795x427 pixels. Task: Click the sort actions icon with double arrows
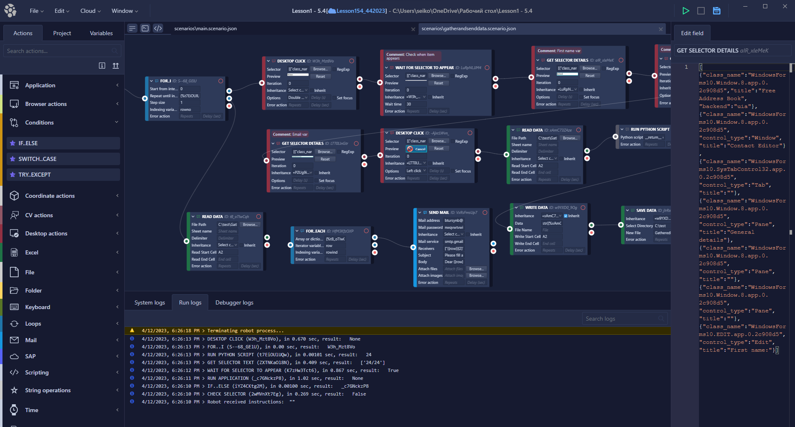pos(116,65)
